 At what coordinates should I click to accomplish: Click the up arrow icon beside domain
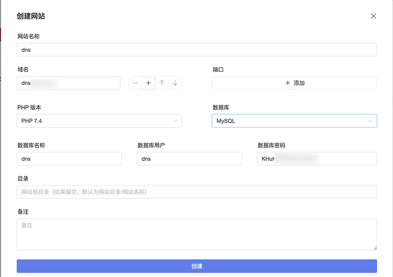coord(162,83)
